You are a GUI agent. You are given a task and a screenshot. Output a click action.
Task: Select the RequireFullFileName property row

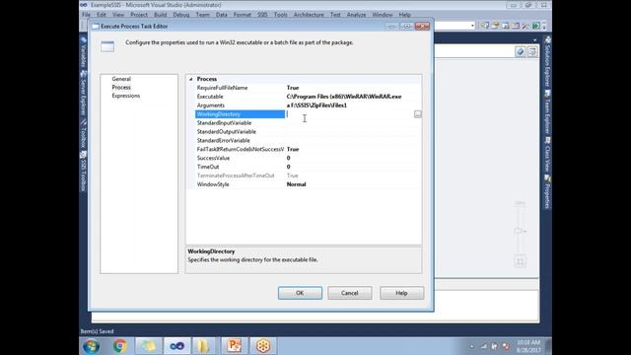309,88
